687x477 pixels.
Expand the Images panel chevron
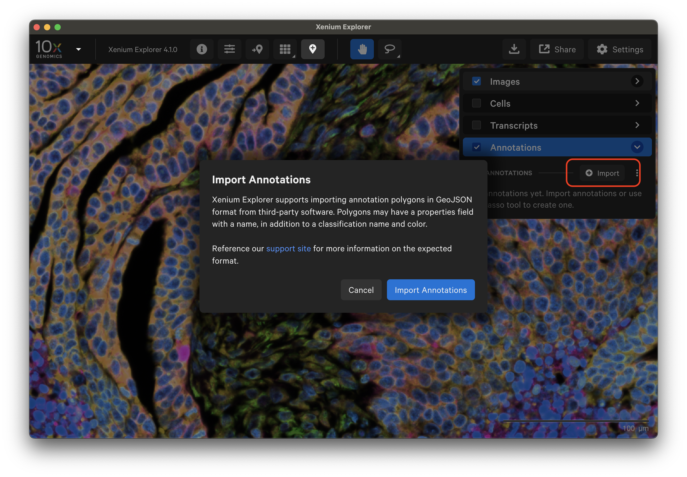coord(637,81)
